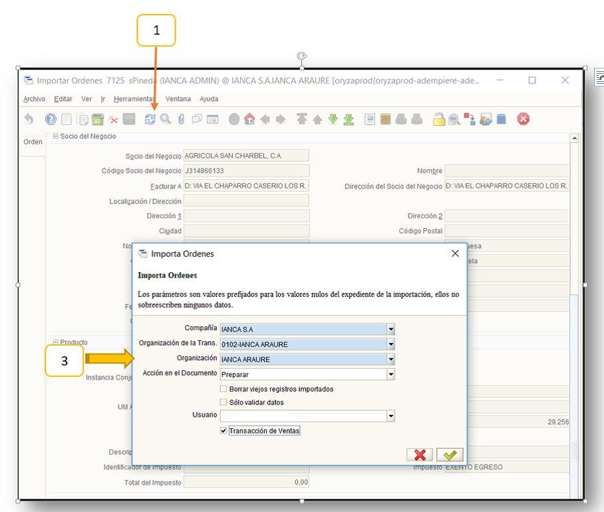Check the Sólo validar datos option
Viewport: 604px width, 512px height.
(x=224, y=402)
